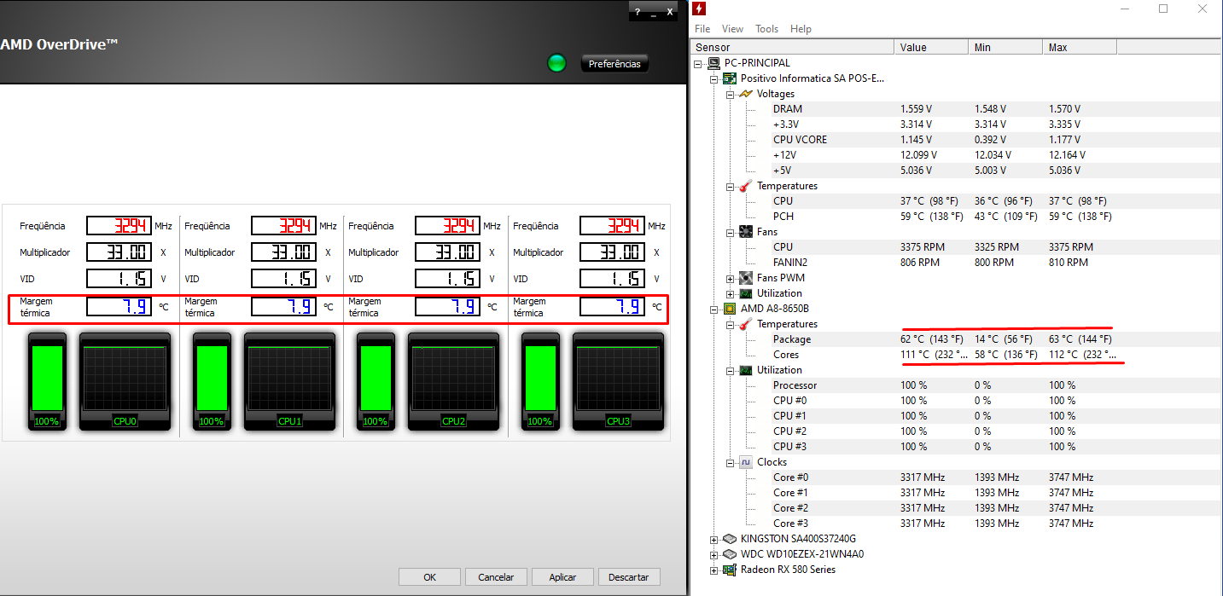Open the View menu in HWMonitor
Screen dimensions: 1223x596
pyautogui.click(x=733, y=29)
